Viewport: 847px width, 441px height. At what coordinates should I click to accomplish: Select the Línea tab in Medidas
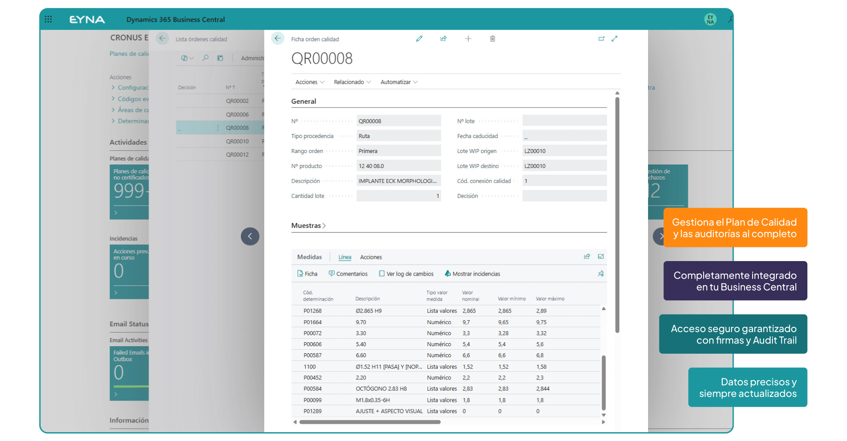click(345, 257)
